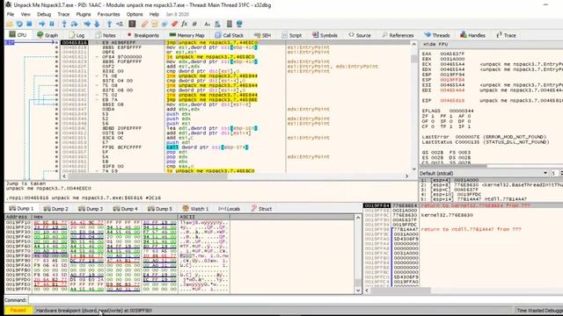Image resolution: width=563 pixels, height=316 pixels.
Task: Open the Strings A toolbar icon
Action: pyautogui.click(x=208, y=24)
